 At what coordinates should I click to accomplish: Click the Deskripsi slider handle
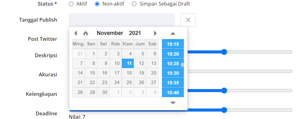[x=224, y=52]
